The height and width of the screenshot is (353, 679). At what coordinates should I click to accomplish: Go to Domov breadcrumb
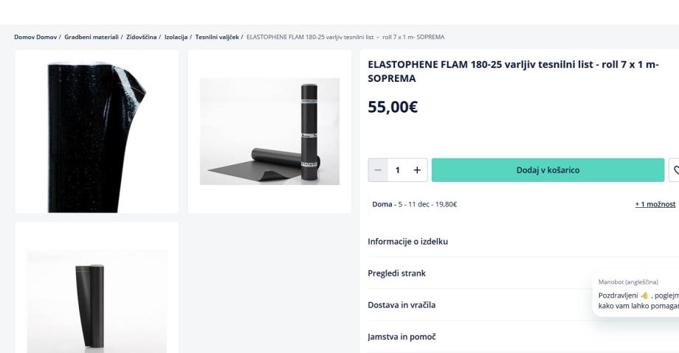tap(35, 37)
